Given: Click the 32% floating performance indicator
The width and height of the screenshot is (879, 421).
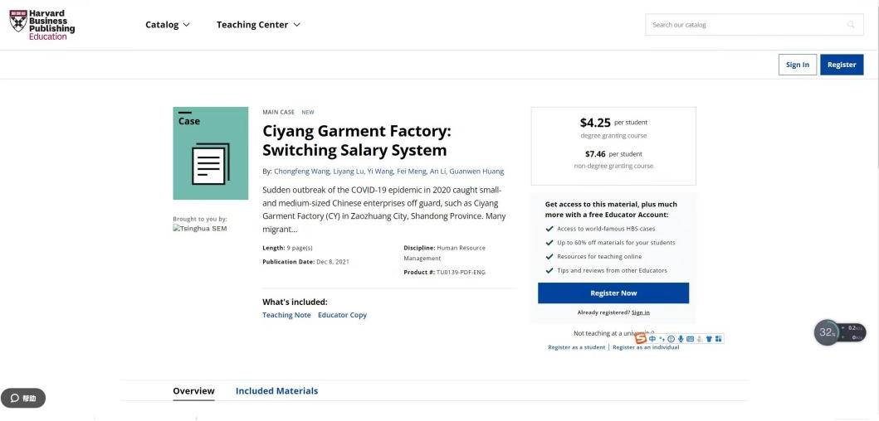Looking at the screenshot, I should click(827, 332).
